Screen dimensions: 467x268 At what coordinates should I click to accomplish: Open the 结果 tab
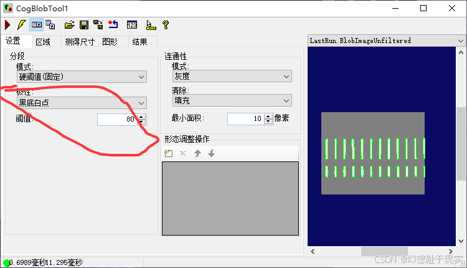click(x=143, y=42)
